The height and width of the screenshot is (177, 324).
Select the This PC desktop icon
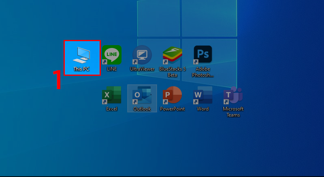[x=81, y=55]
